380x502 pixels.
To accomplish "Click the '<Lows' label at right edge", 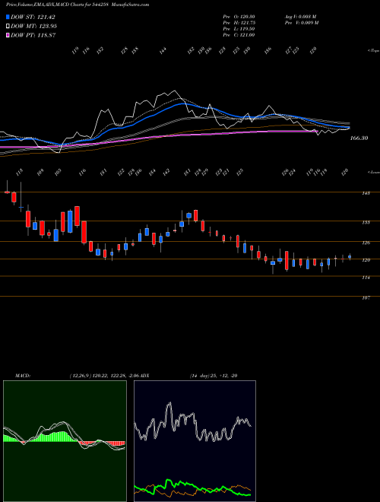I will pos(373,172).
